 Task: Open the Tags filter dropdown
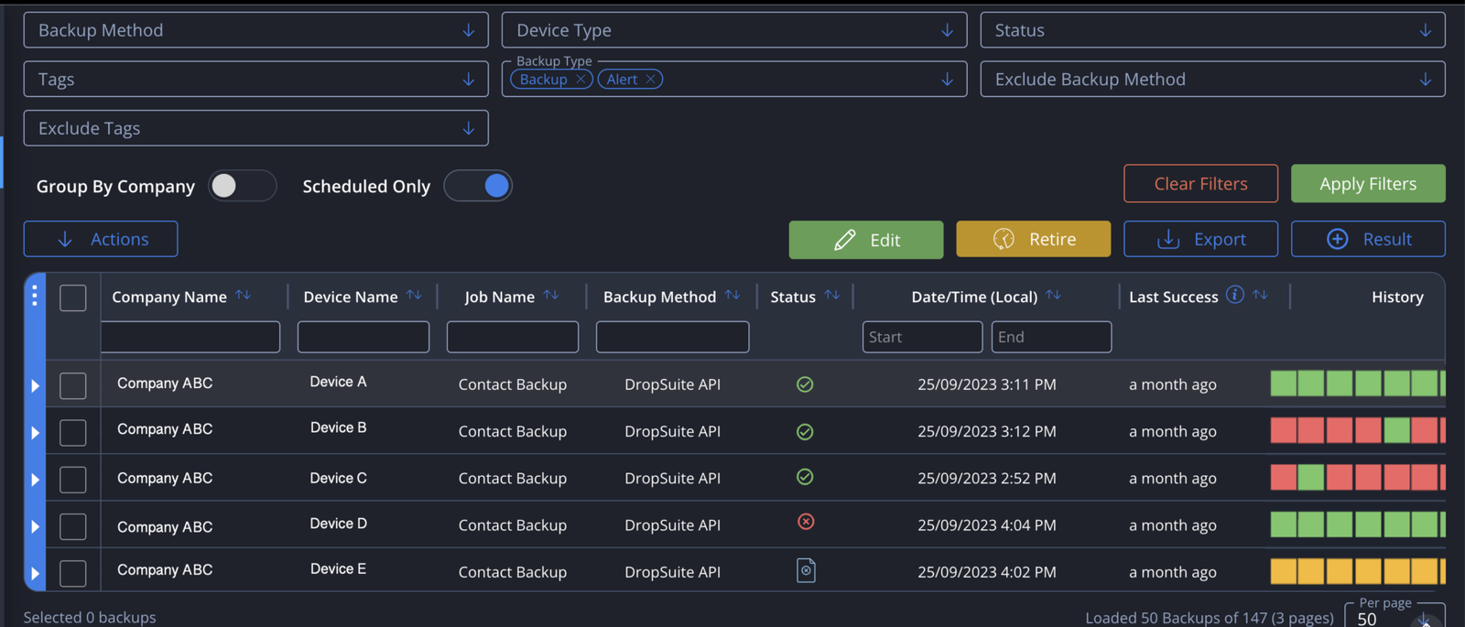[x=255, y=80]
